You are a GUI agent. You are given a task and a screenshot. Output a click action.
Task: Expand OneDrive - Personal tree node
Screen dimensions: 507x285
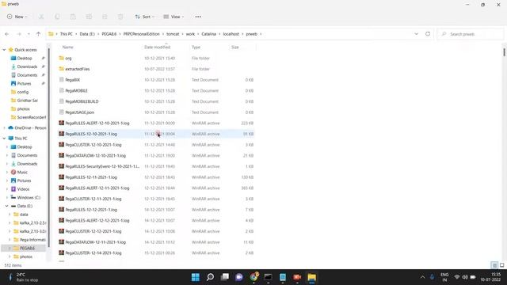coord(4,128)
